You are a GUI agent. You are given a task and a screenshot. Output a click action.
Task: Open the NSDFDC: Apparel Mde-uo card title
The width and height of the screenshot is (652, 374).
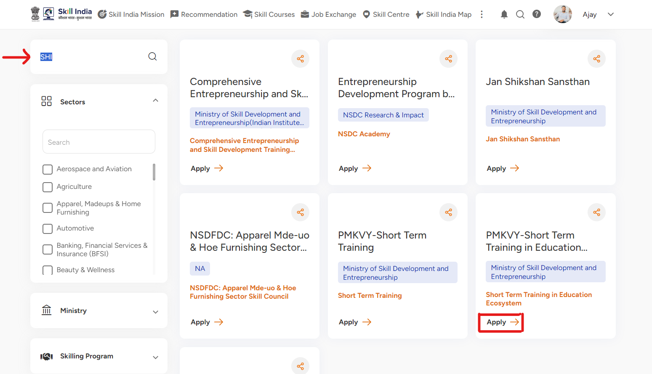point(250,241)
